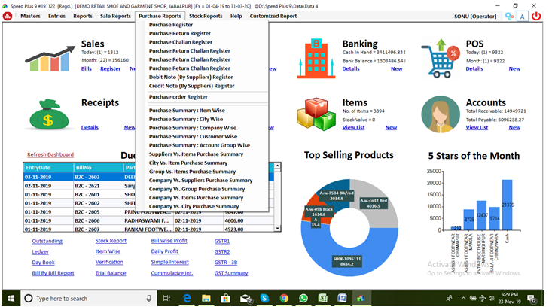
Task: Open the Outstanding link
Action: tap(47, 241)
